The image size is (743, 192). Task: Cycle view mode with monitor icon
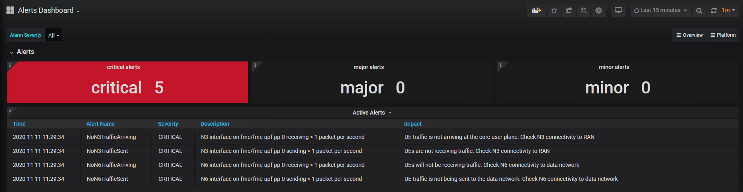pyautogui.click(x=618, y=10)
